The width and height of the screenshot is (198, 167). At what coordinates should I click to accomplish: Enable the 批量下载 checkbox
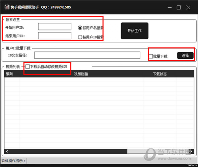pos(151,56)
